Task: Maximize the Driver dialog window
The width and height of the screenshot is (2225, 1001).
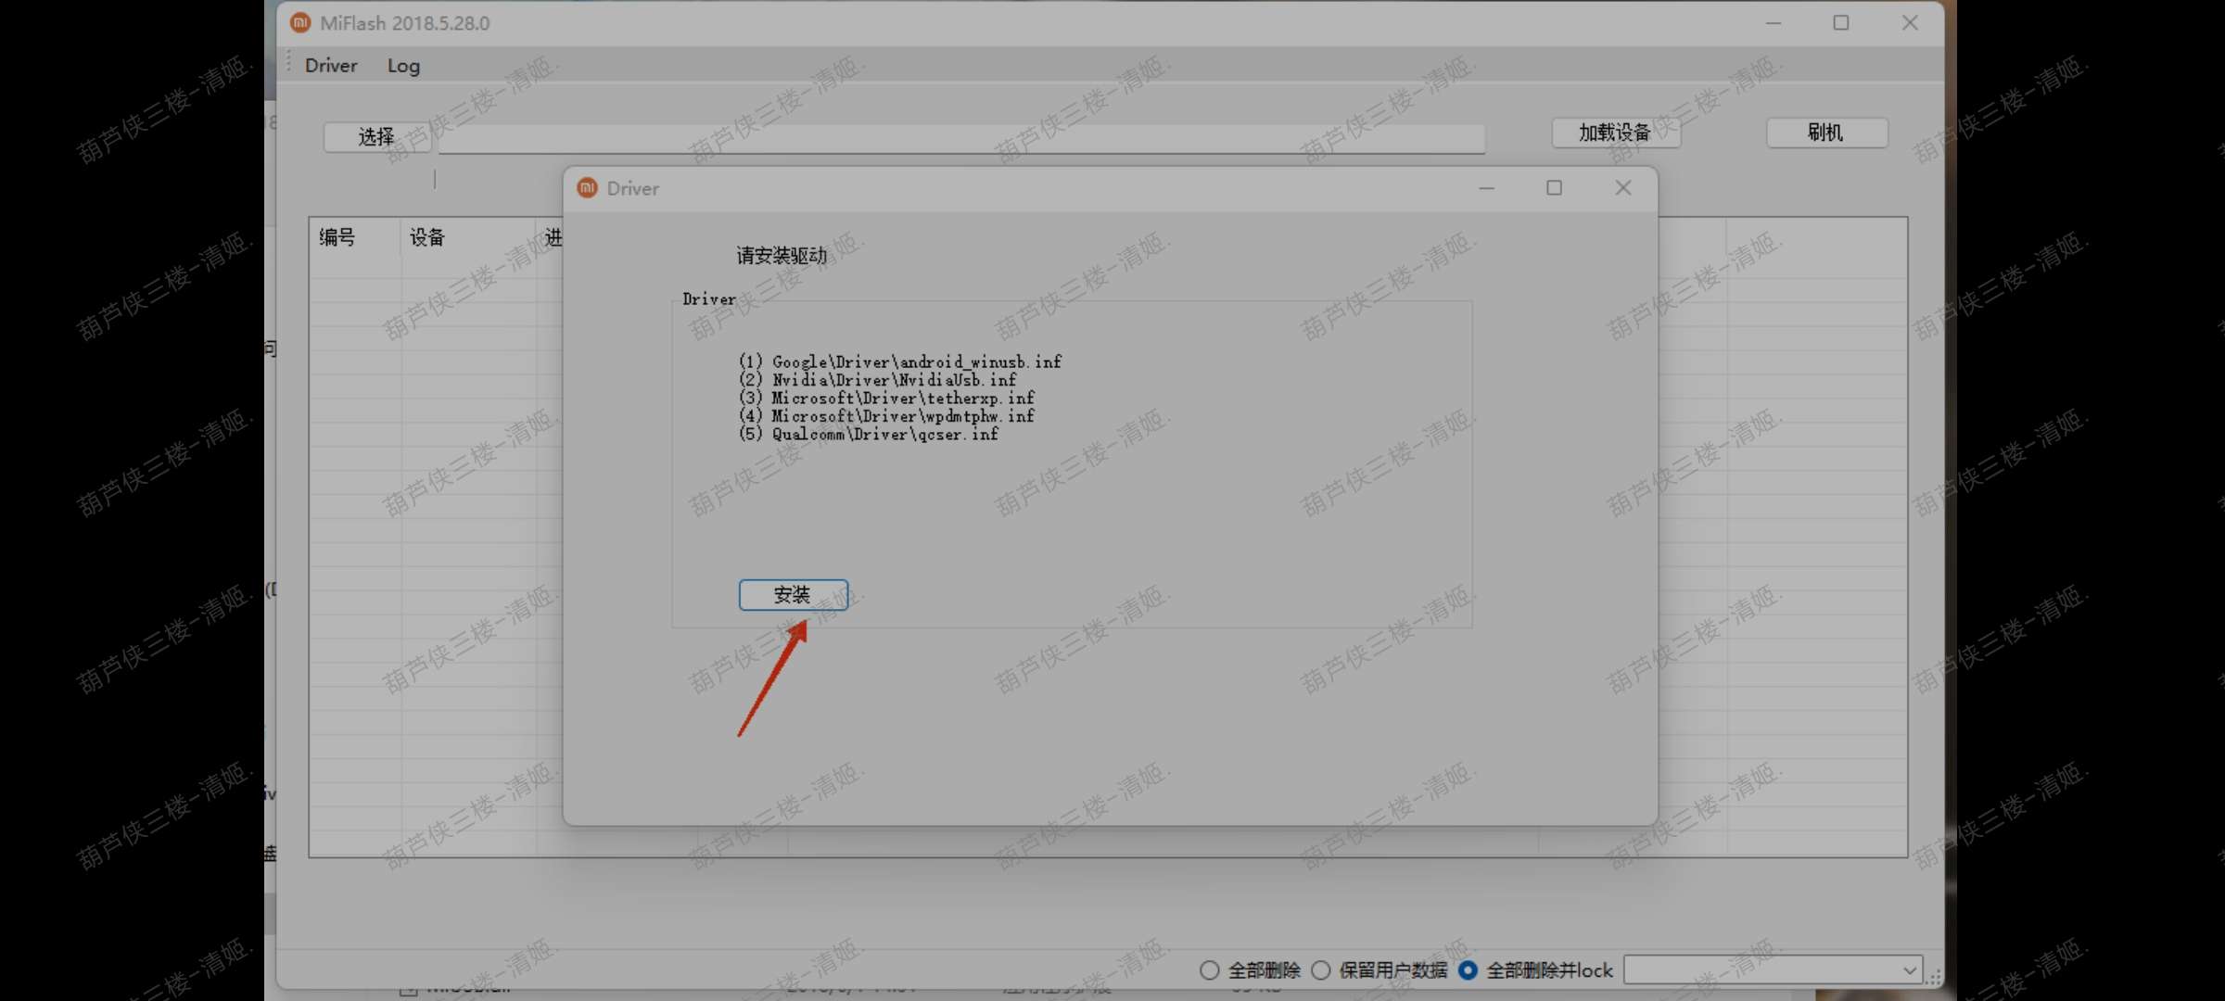Action: point(1555,188)
